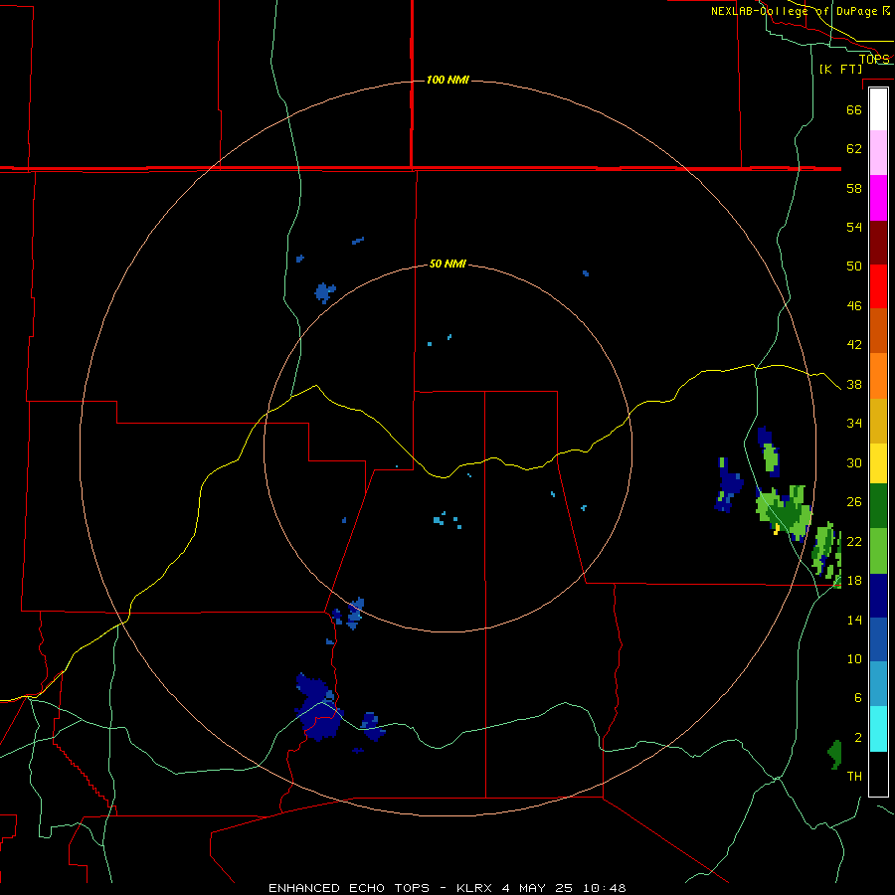This screenshot has height=895, width=895.
Task: Click the legend value "58"
Action: (854, 188)
